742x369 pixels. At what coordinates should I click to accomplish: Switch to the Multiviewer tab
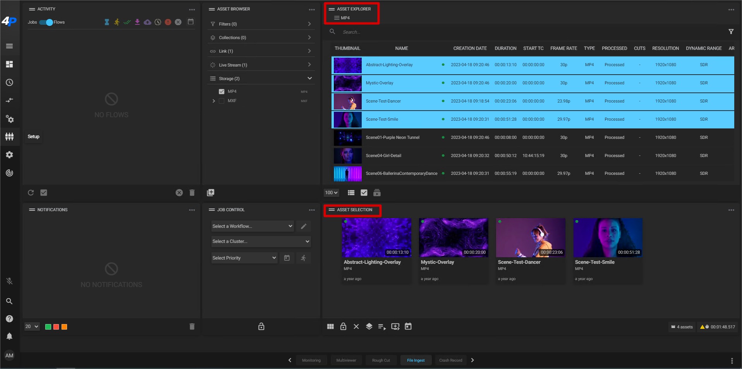[346, 360]
